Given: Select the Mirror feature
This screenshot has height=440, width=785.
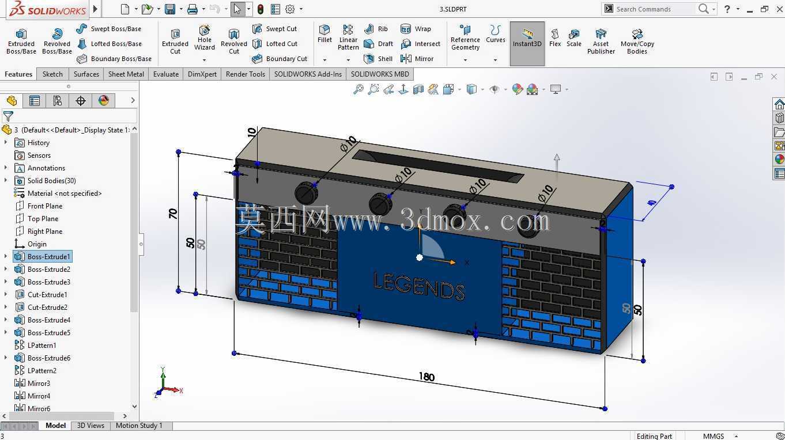Looking at the screenshot, I should click(417, 59).
